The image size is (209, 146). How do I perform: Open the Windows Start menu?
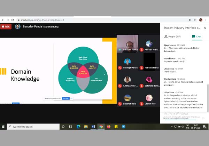[x=3, y=127]
